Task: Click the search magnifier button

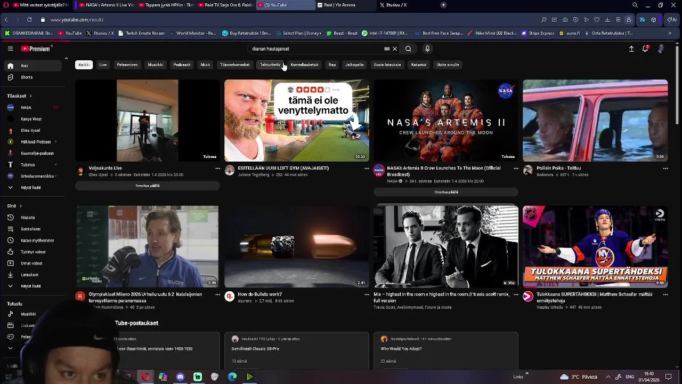Action: (408, 49)
